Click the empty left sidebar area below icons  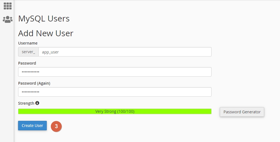tap(7, 84)
